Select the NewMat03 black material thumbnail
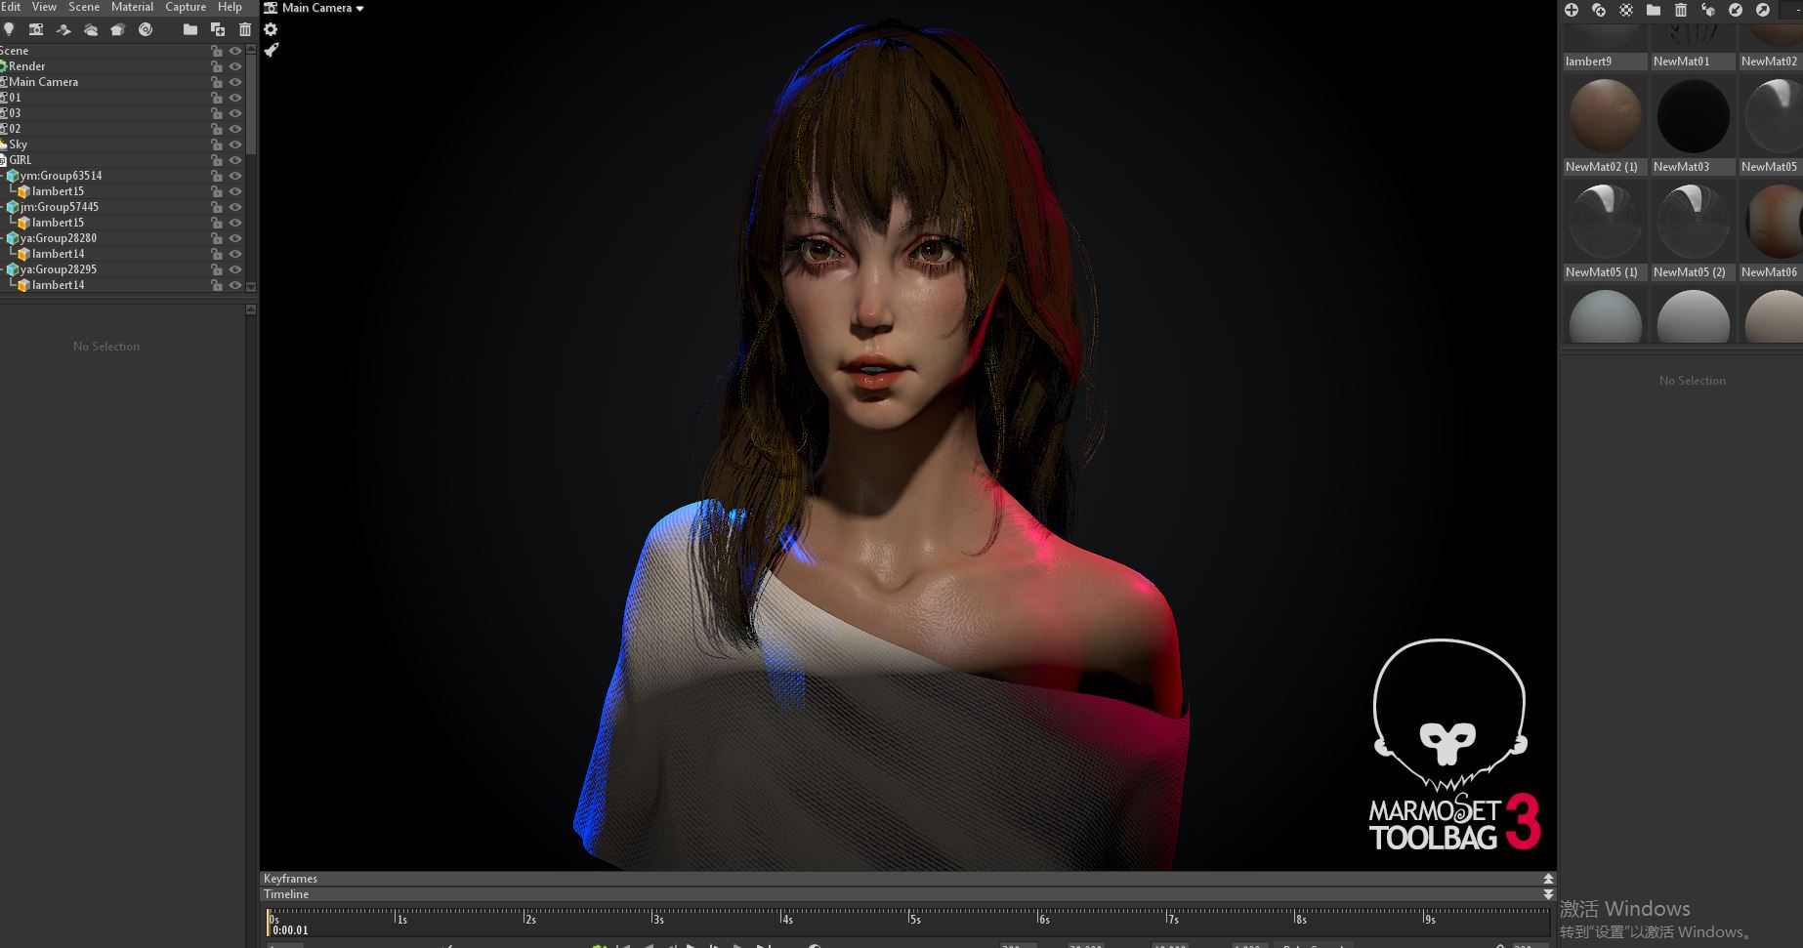This screenshot has width=1803, height=948. [1693, 116]
